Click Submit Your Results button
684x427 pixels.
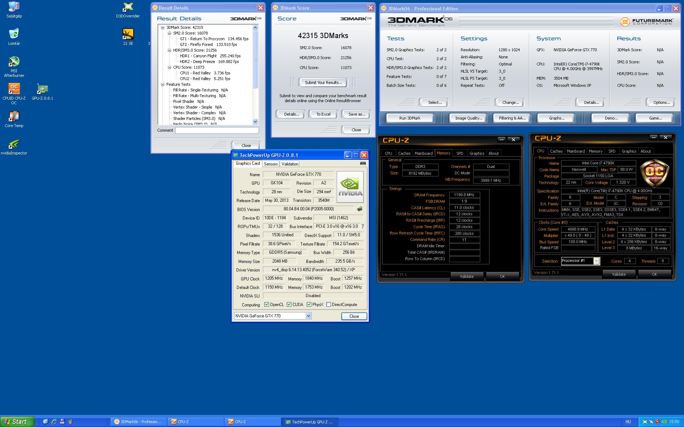323,83
